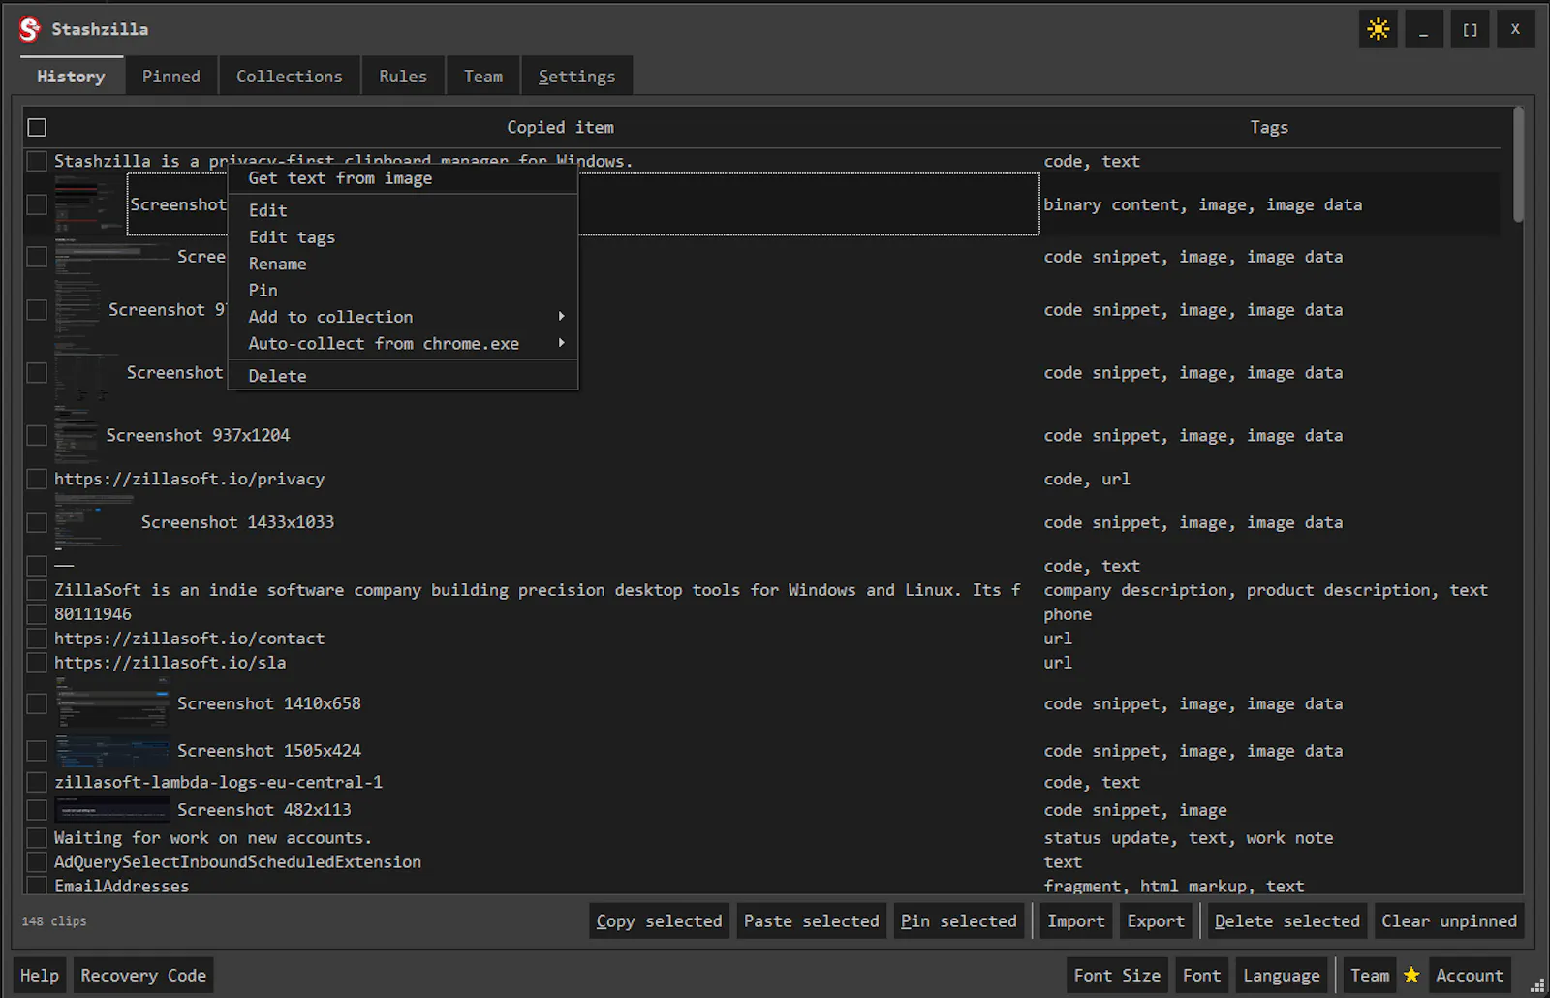
Task: Open the Language button
Action: click(1282, 976)
